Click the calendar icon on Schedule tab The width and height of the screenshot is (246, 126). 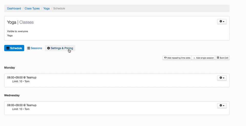click(x=8, y=48)
